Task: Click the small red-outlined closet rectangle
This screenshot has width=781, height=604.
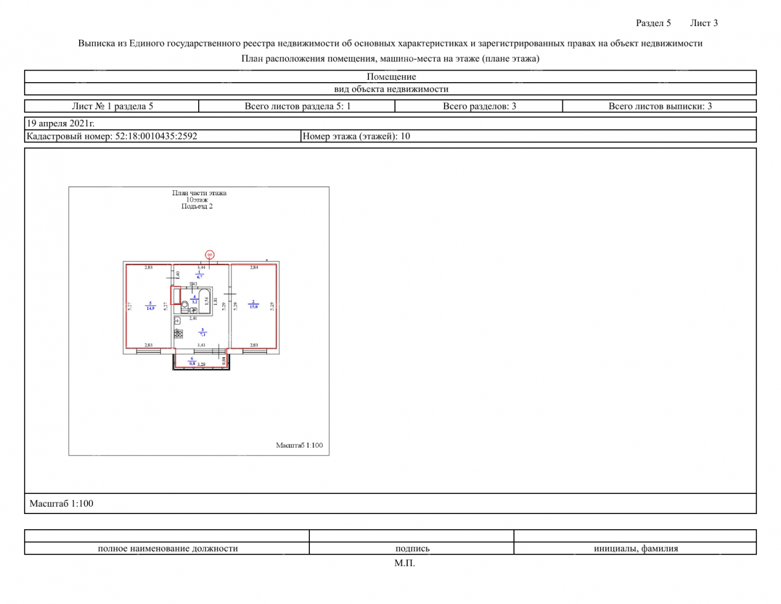Action: pyautogui.click(x=176, y=295)
